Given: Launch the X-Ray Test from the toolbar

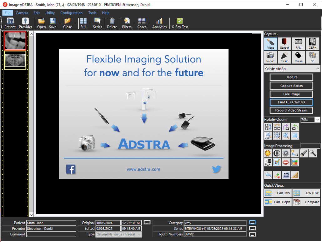Looking at the screenshot, I should pos(179,23).
